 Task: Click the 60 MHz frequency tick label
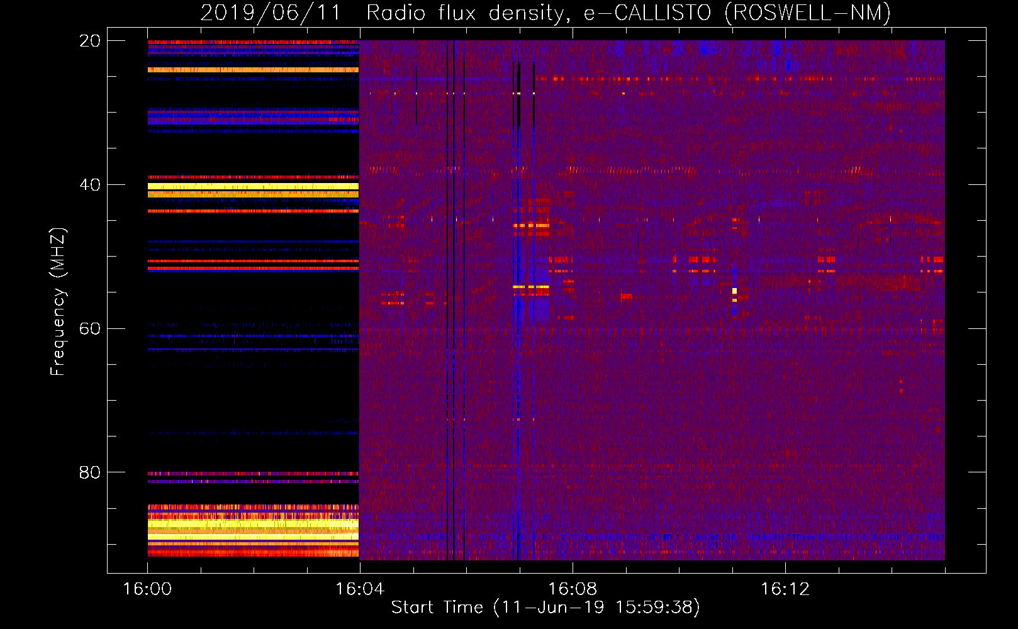point(90,329)
